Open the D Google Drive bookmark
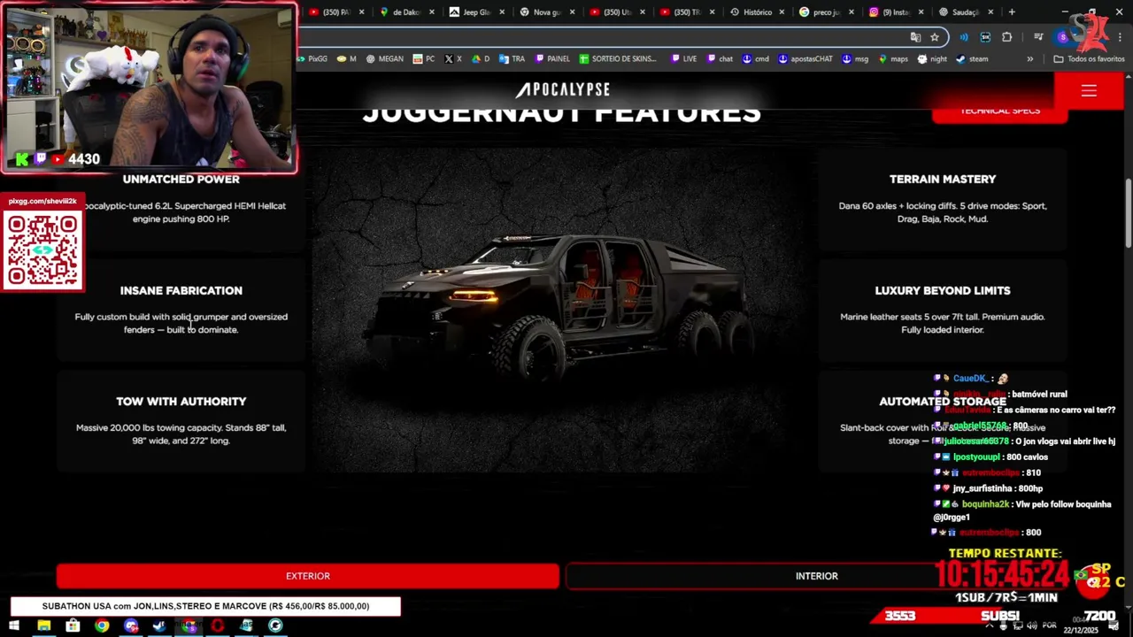The height and width of the screenshot is (637, 1133). coord(481,59)
